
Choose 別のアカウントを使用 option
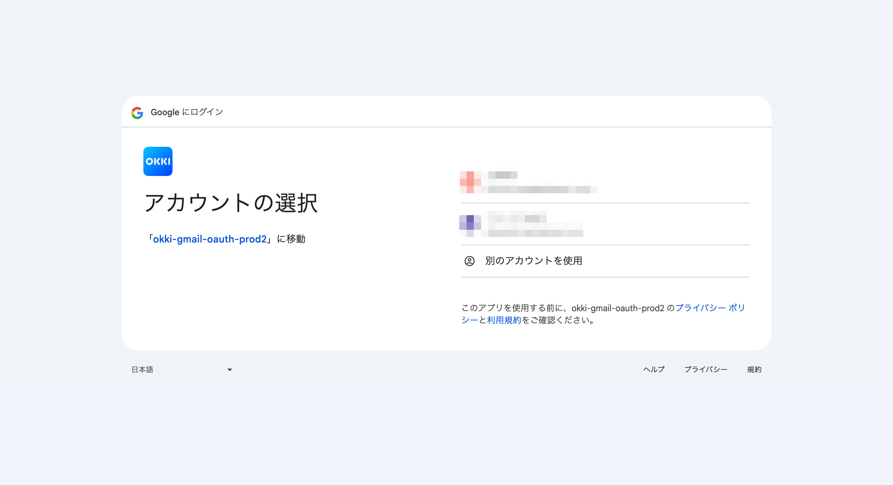pos(605,261)
